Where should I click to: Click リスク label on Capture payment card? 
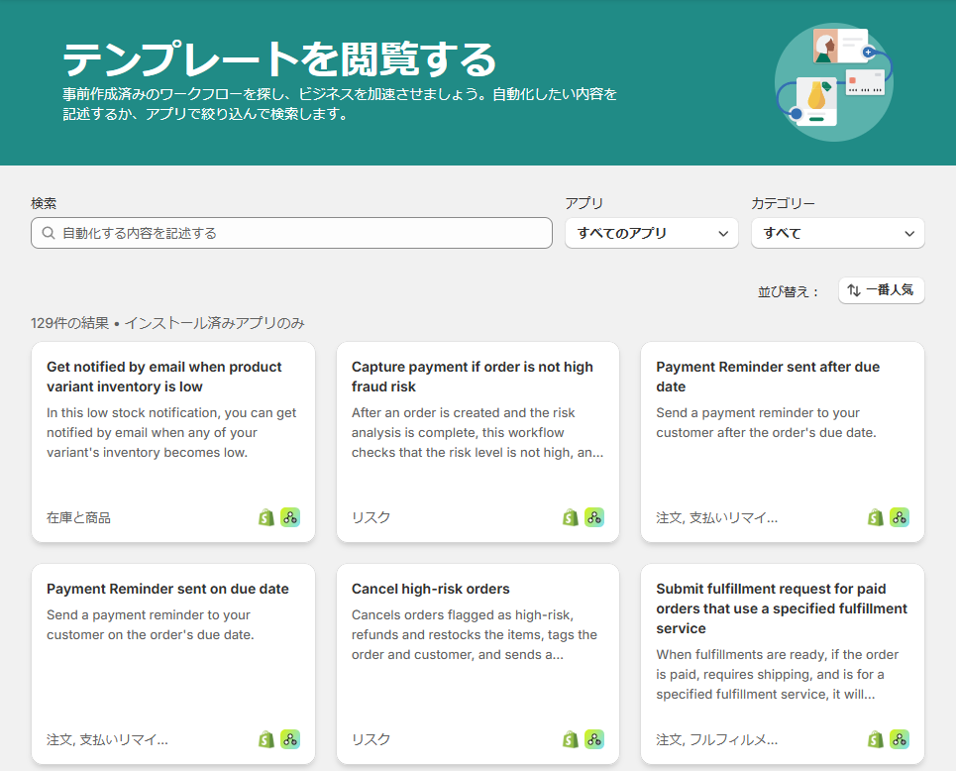[371, 517]
